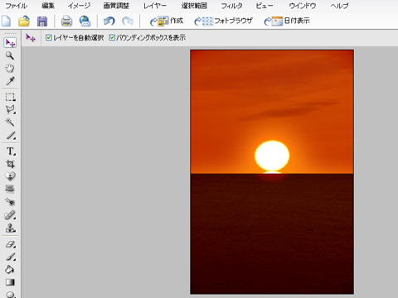Open the イメージ menu
The width and height of the screenshot is (398, 298).
[79, 6]
